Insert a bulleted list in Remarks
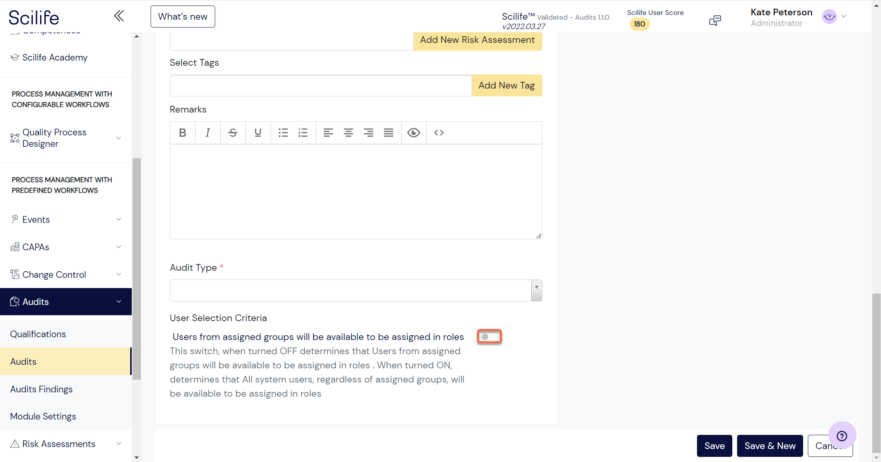This screenshot has width=881, height=462. tap(283, 133)
